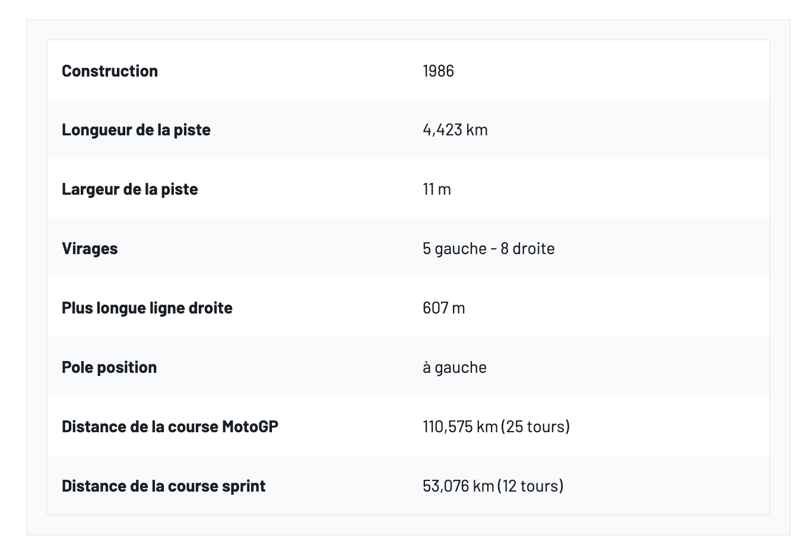This screenshot has height=551, width=812.
Task: Select the 11 m track width value
Action: tap(436, 189)
